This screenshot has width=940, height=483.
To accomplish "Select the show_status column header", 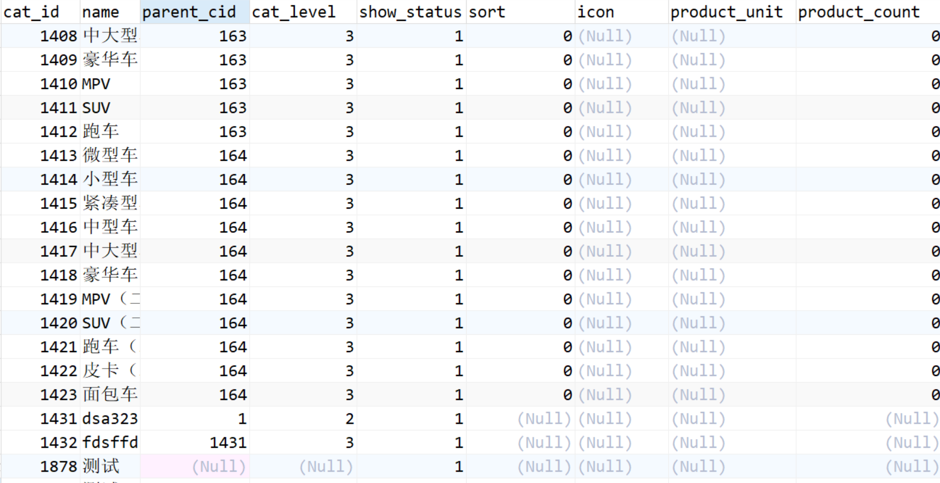I will click(x=410, y=12).
